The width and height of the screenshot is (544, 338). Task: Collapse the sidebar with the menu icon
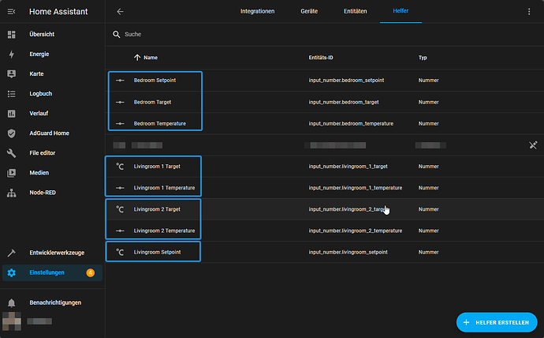pyautogui.click(x=12, y=12)
